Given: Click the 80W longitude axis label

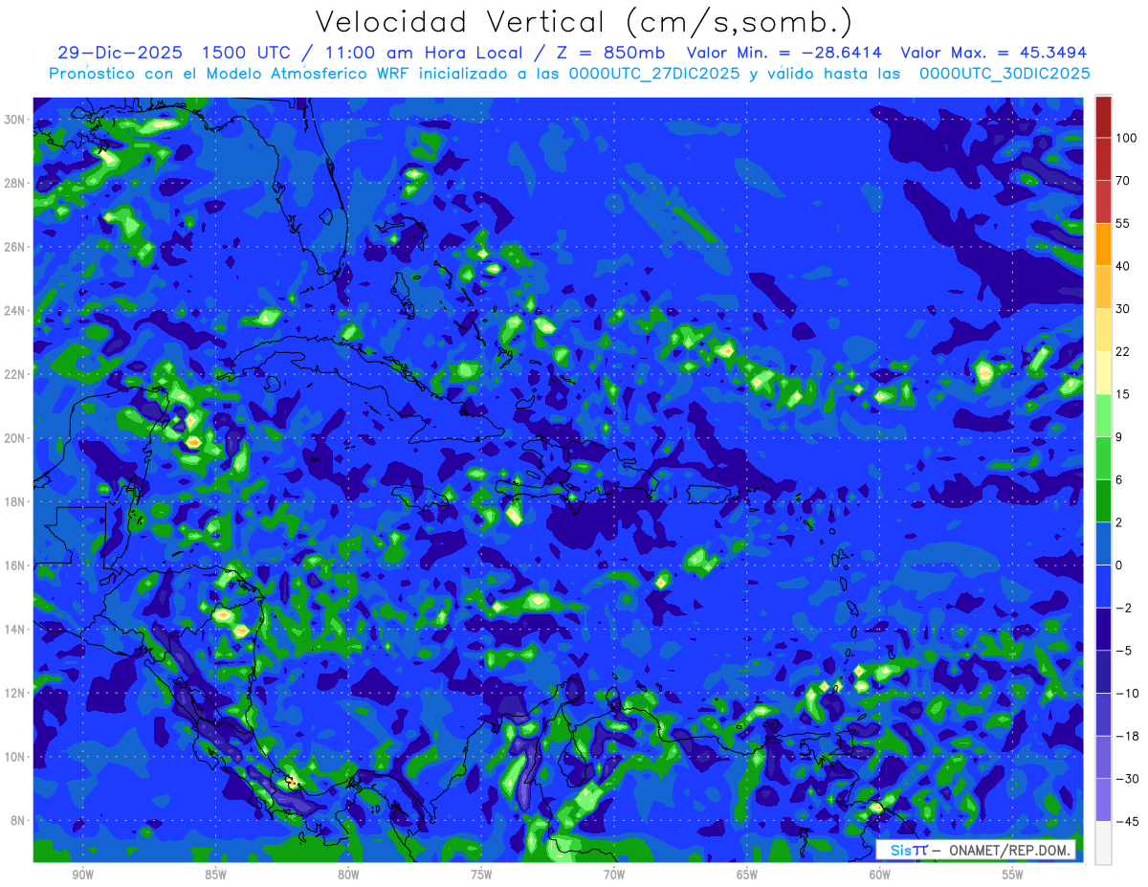Looking at the screenshot, I should (x=348, y=875).
